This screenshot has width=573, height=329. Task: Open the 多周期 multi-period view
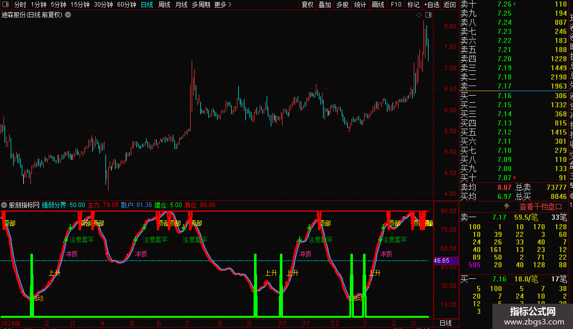tap(201, 5)
